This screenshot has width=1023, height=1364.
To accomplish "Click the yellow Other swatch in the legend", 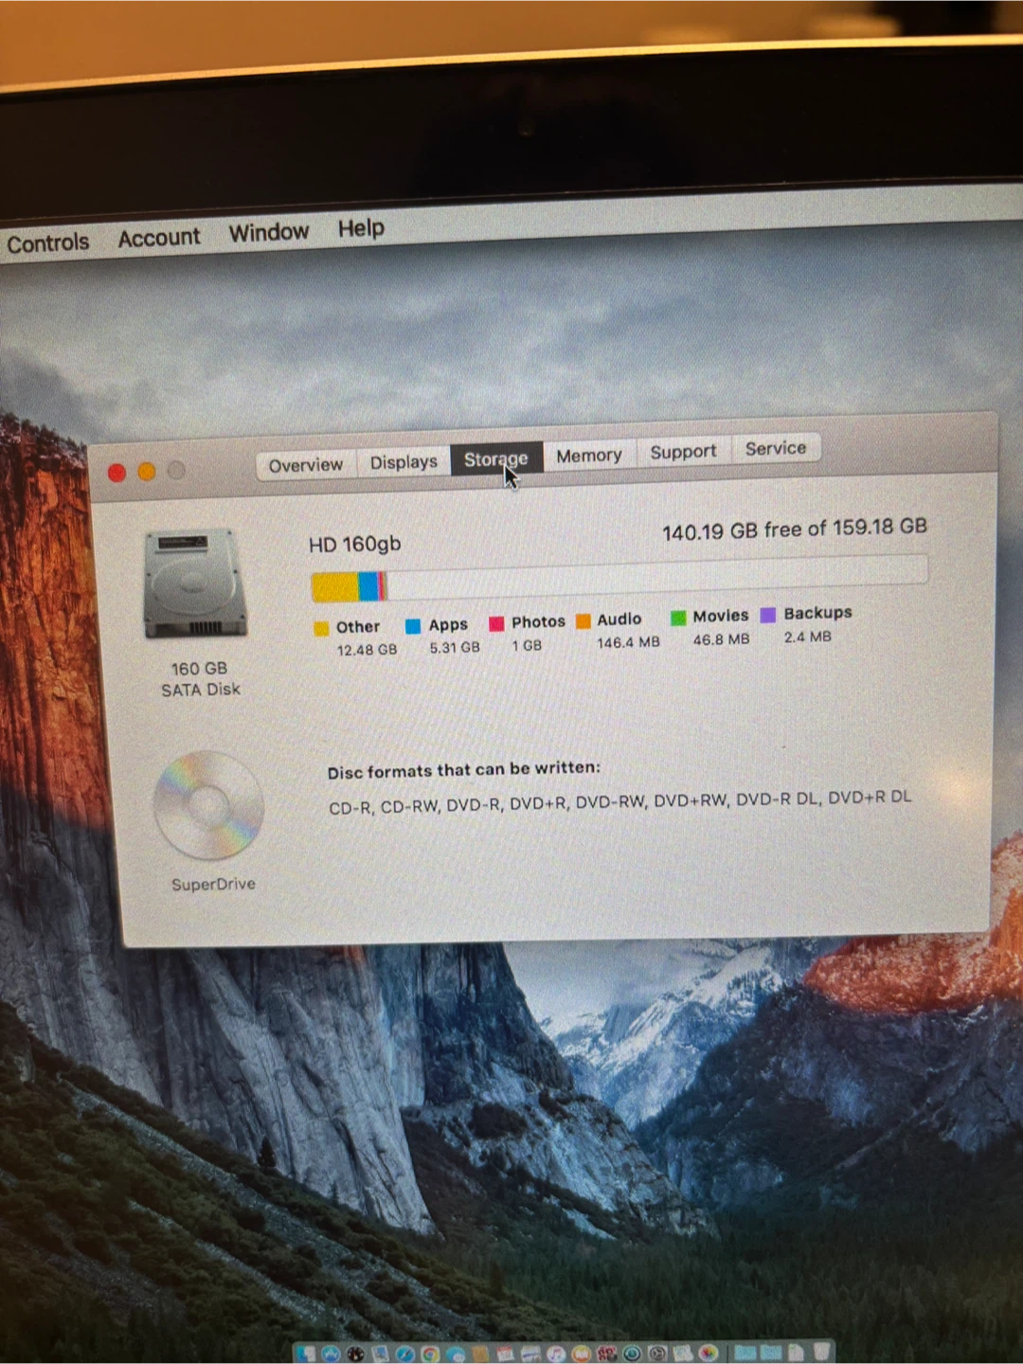I will tap(321, 628).
